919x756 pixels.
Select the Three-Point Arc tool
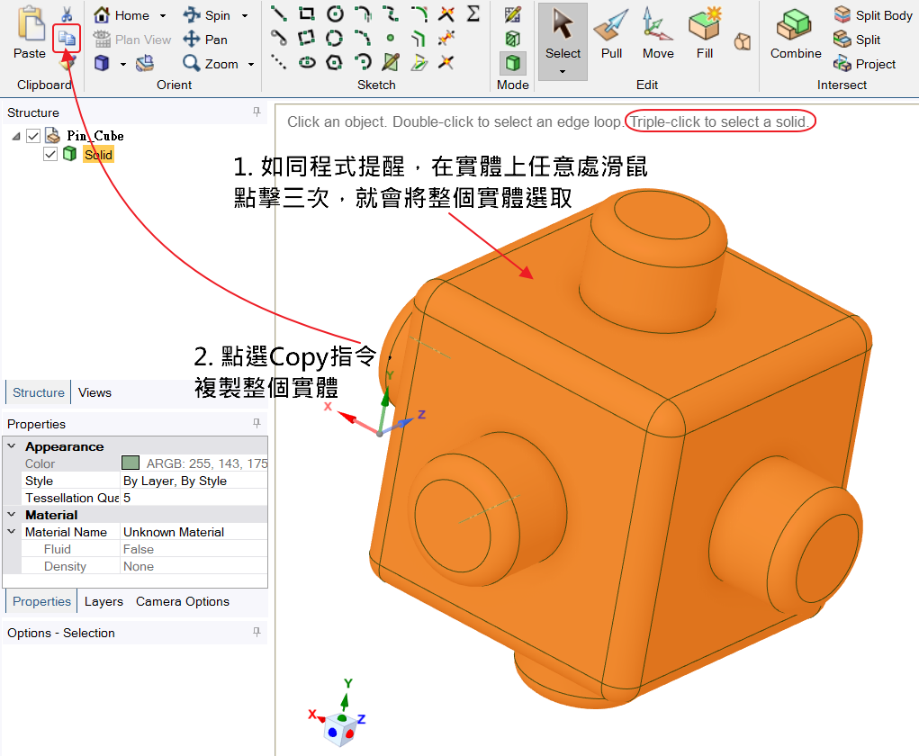pos(363,39)
